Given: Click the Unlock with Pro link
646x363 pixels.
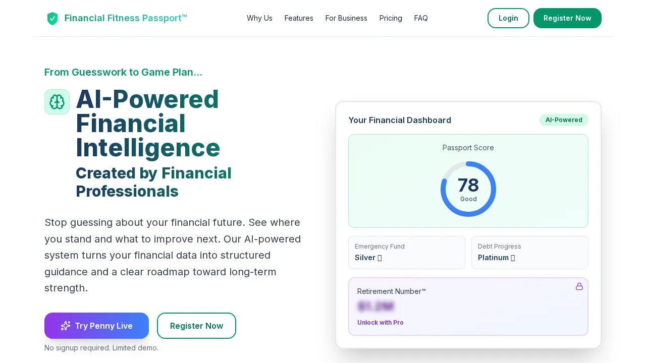Looking at the screenshot, I should point(381,323).
